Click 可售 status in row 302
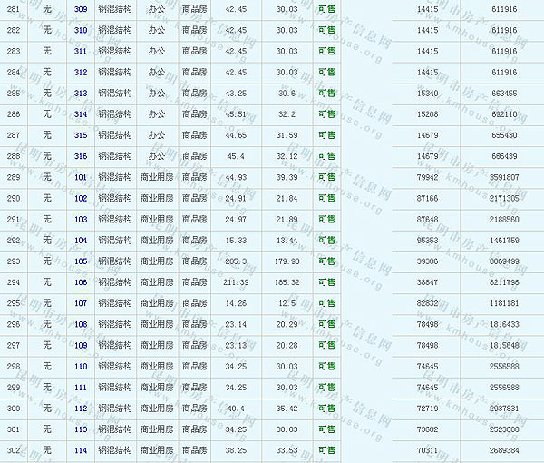This screenshot has width=544, height=463. point(326,450)
